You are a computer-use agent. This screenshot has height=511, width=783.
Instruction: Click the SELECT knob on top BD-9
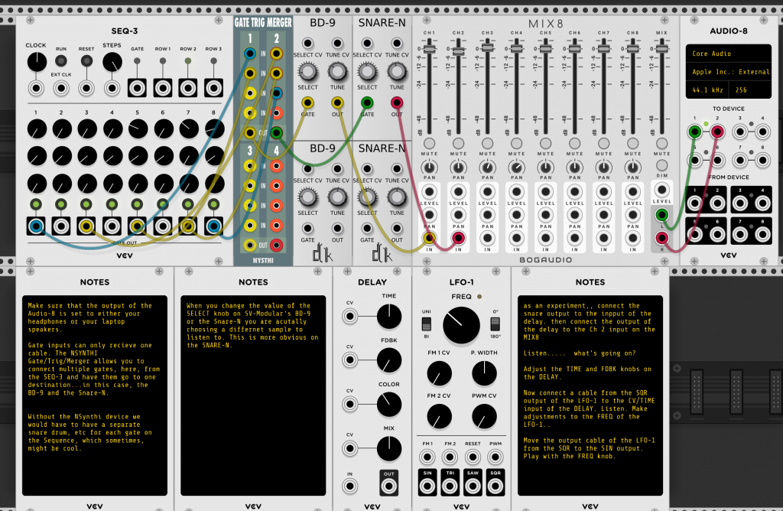307,72
